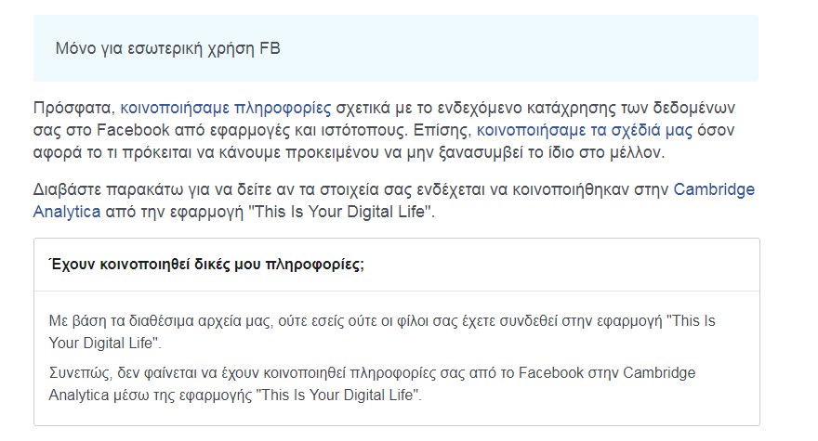Click the sentence starting "Διαβάστε παρακάτω"
This screenshot has width=818, height=441.
[394, 201]
